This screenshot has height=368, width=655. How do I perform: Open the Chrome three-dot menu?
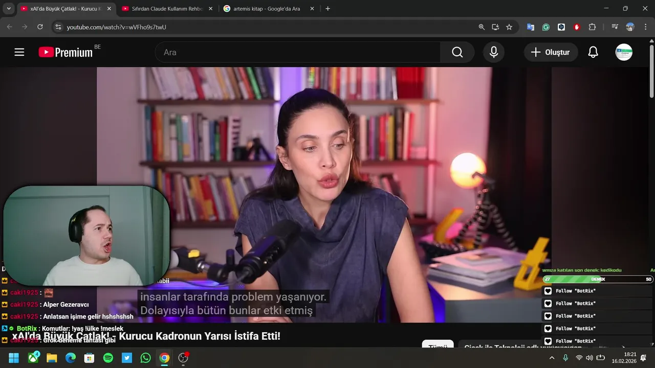(x=645, y=27)
